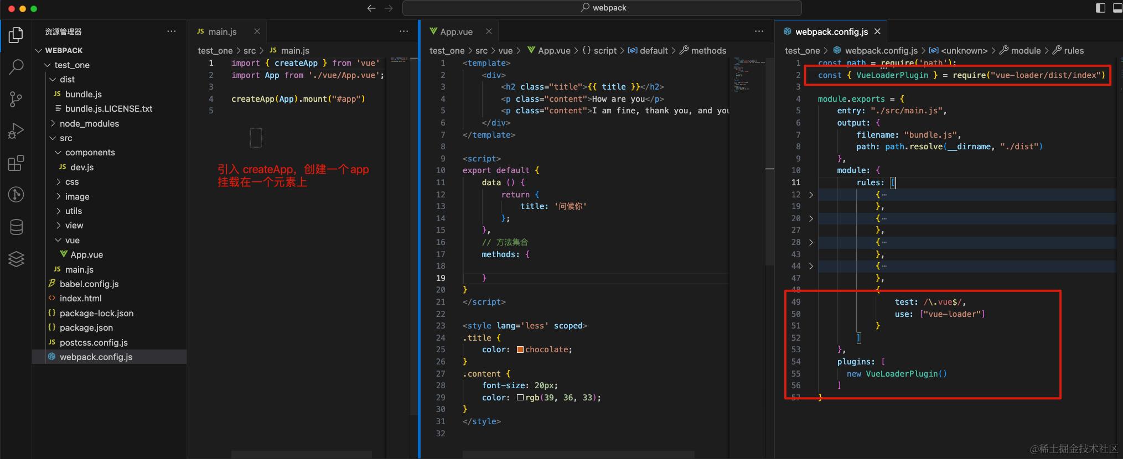Open Run and Debug view icon

click(x=16, y=131)
